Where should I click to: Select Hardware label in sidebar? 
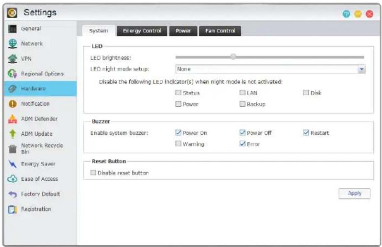point(33,89)
